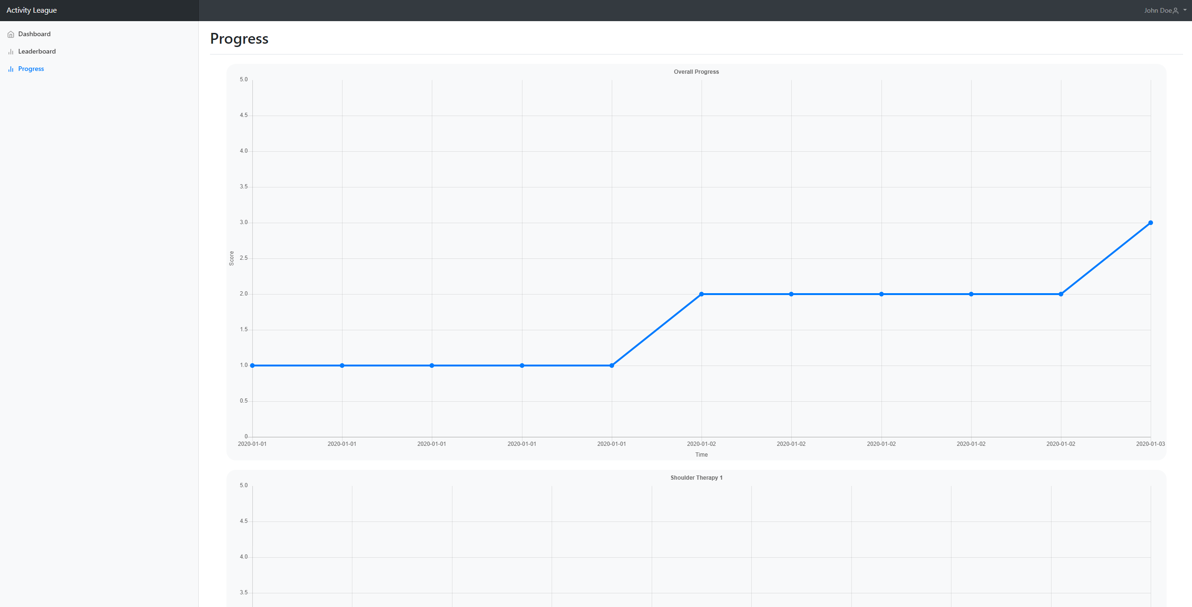Screen dimensions: 1192x607
Task: Click the 0.5 y-axis label in Overall Progress
Action: [x=244, y=401]
